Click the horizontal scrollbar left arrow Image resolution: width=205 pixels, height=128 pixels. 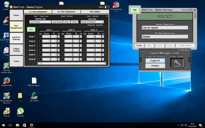(39, 63)
